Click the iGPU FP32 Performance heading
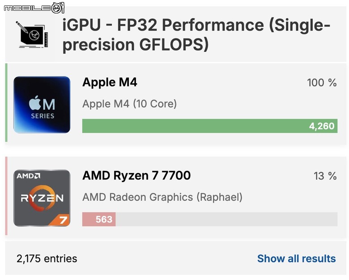This screenshot has width=349, height=280. coord(196,34)
